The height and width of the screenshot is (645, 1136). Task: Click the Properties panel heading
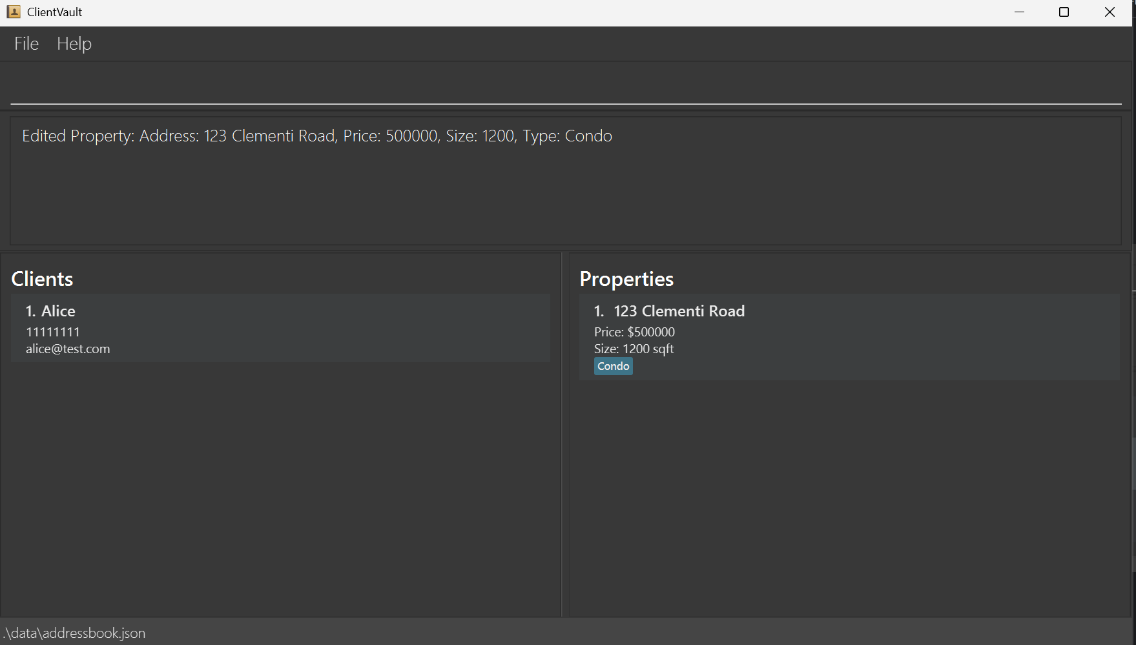pyautogui.click(x=626, y=279)
